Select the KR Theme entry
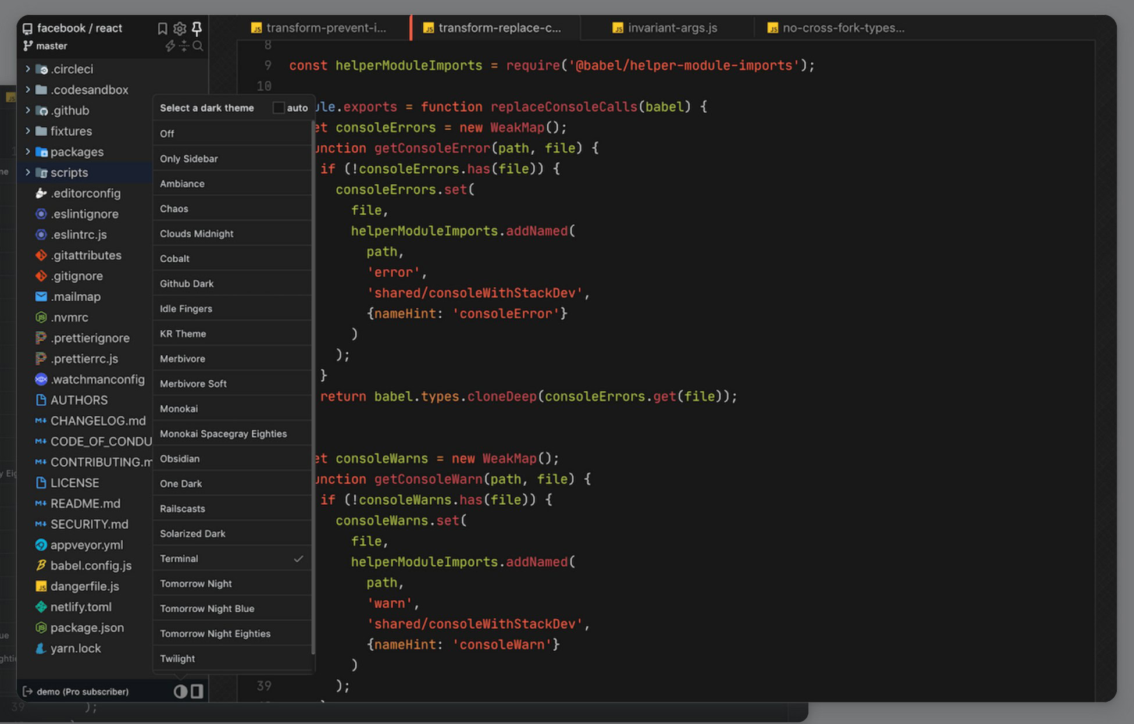 (232, 333)
